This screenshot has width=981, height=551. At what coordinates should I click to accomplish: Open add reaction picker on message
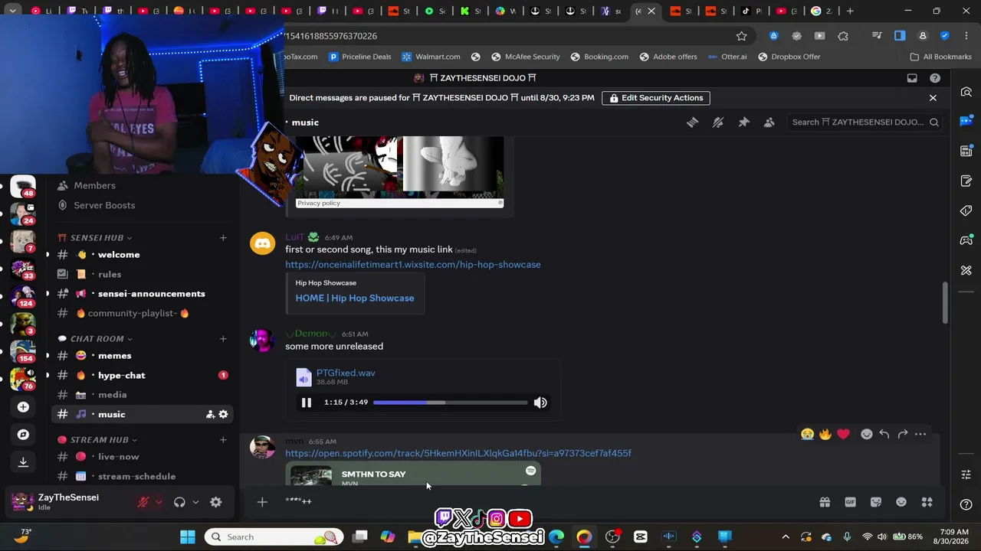pyautogui.click(x=867, y=434)
